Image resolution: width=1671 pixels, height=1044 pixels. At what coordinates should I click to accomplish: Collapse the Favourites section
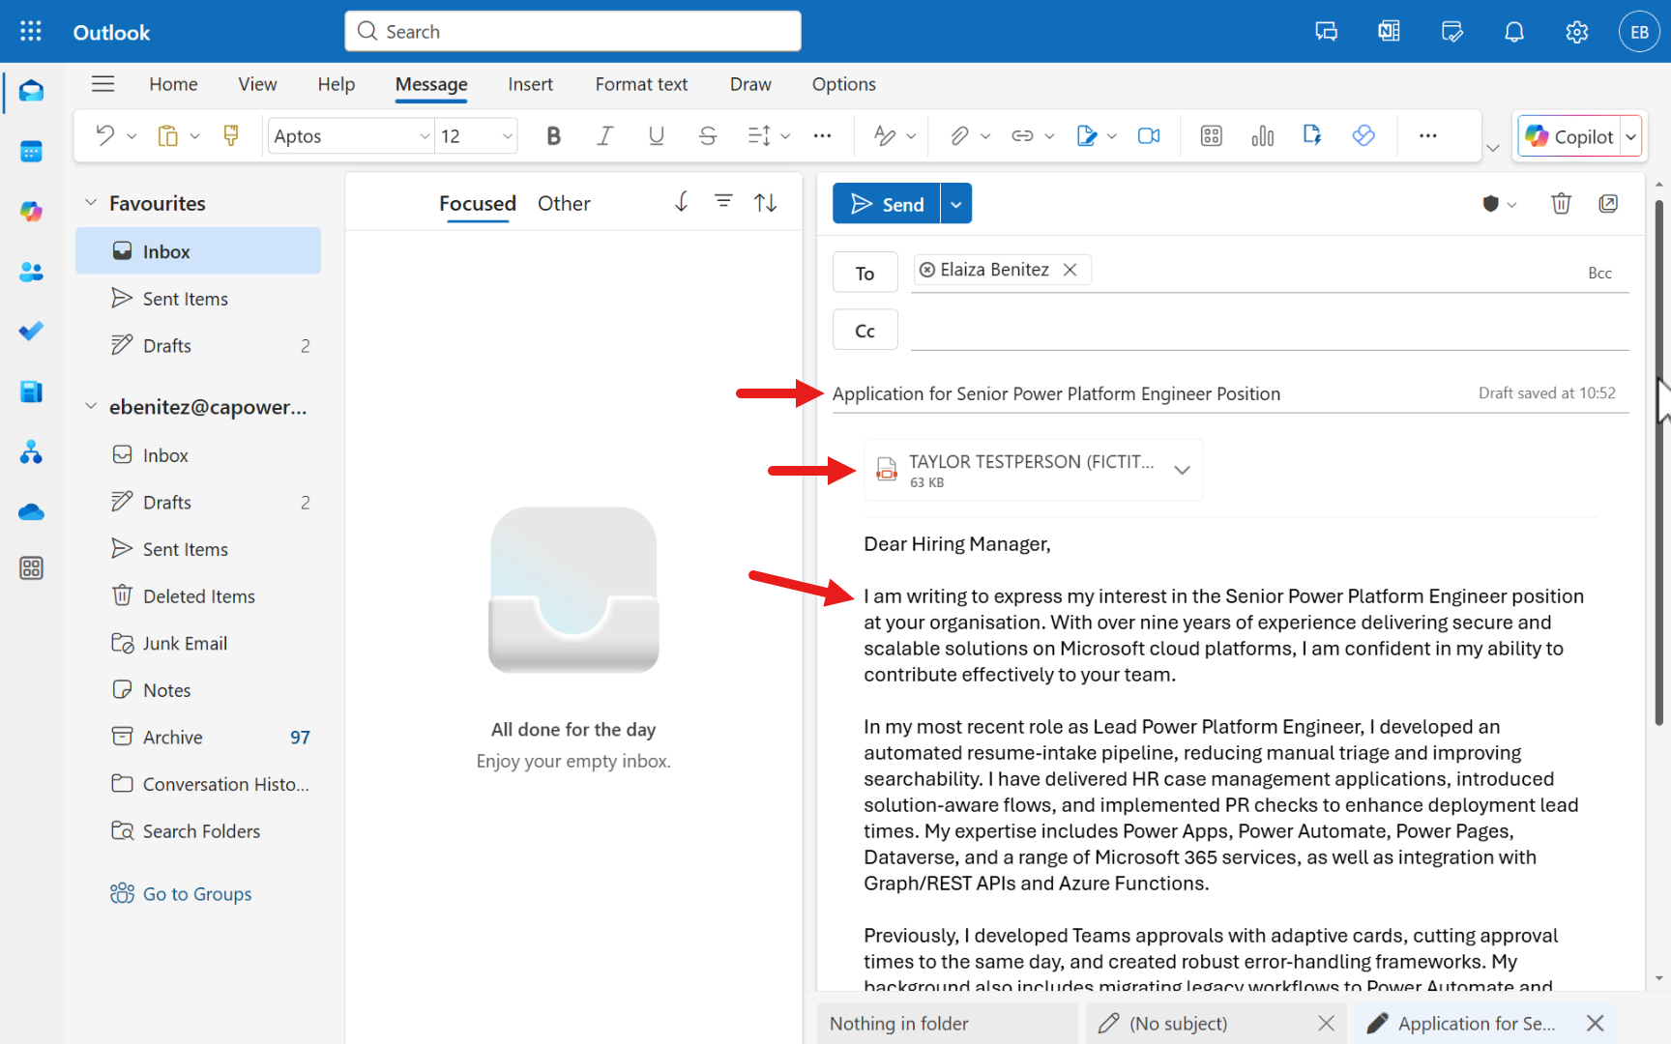pos(92,202)
